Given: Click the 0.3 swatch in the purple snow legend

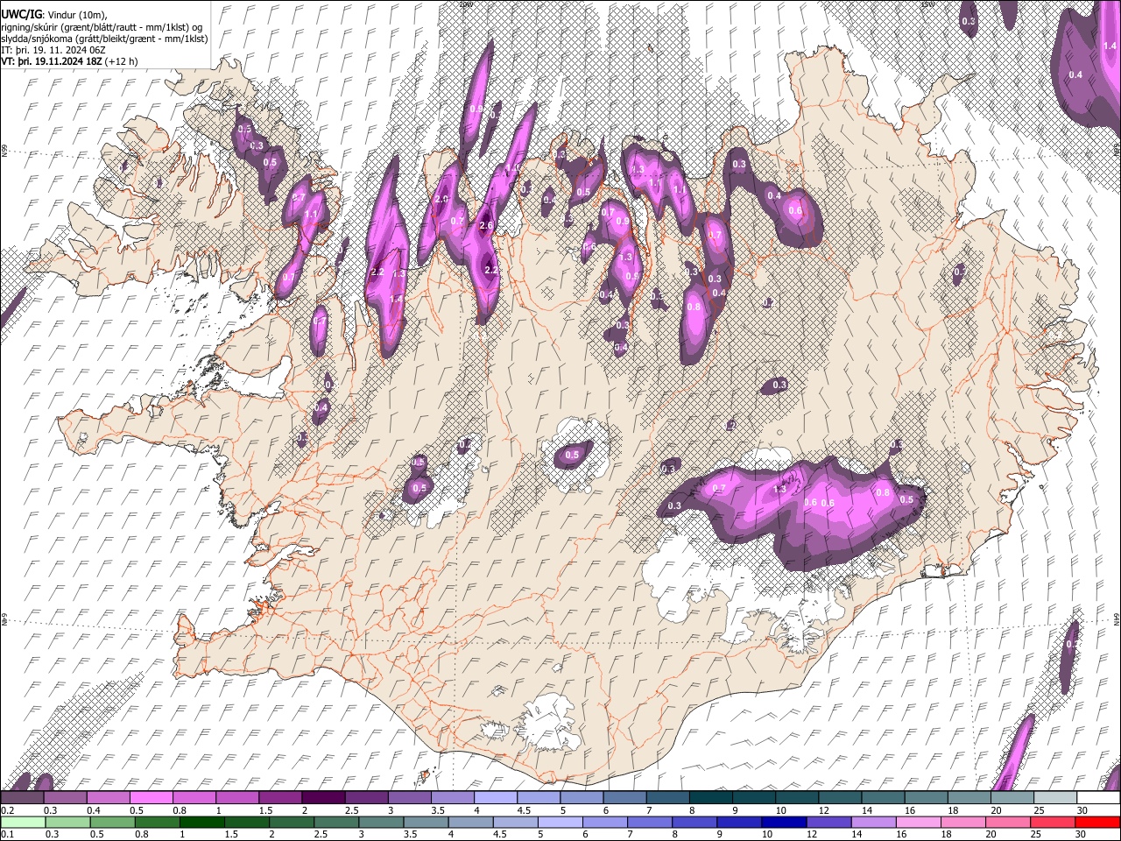Looking at the screenshot, I should (65, 798).
